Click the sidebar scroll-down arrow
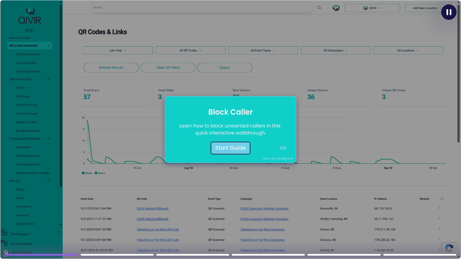 pos(61,225)
